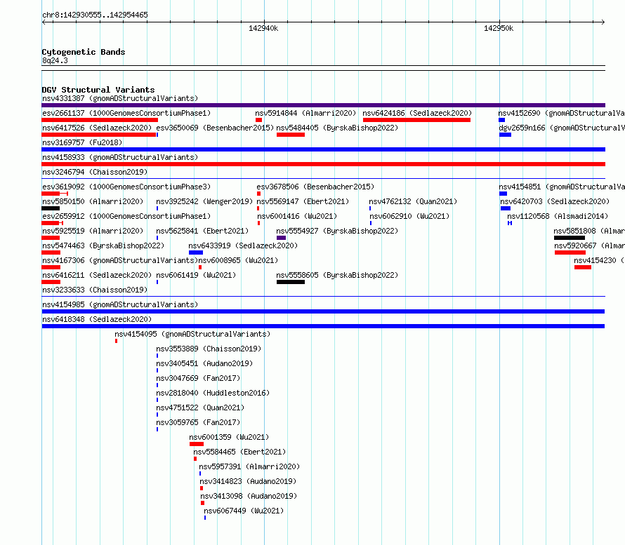Open nsv5625841 (Ebert2021) variant

202,231
